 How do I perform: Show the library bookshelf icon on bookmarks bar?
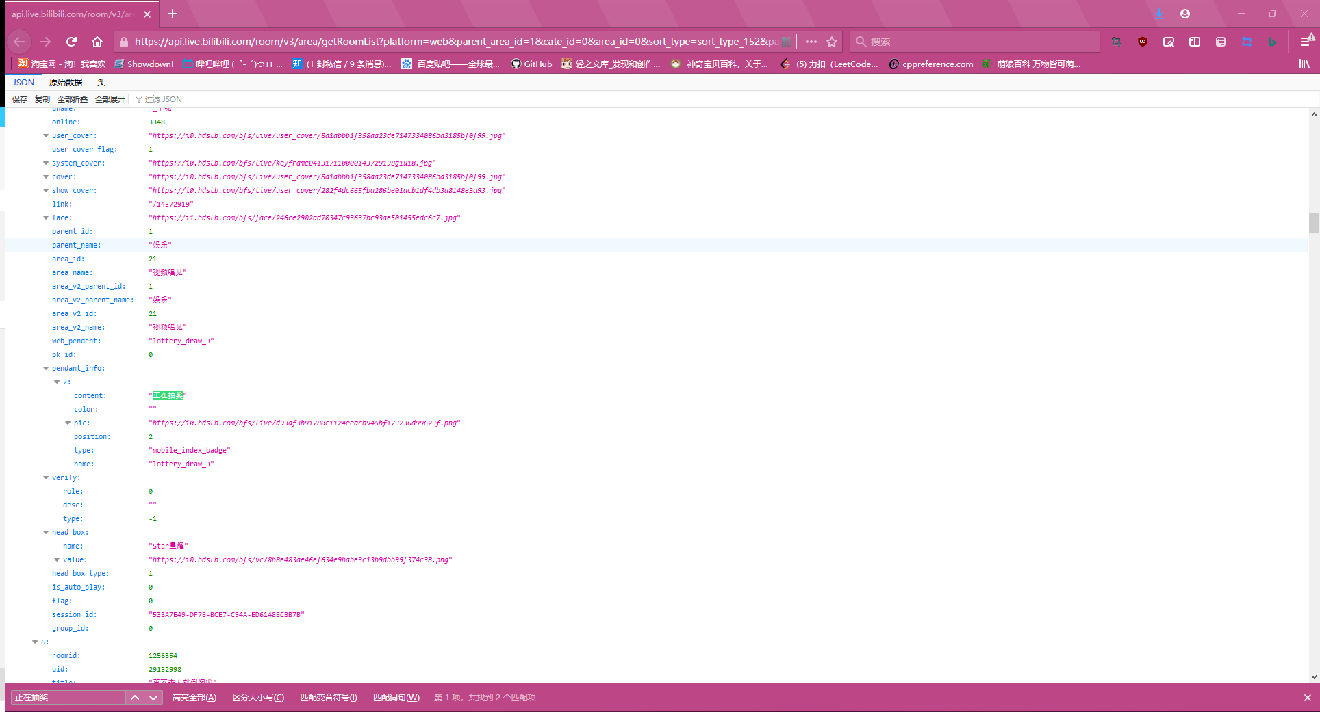pos(1304,64)
